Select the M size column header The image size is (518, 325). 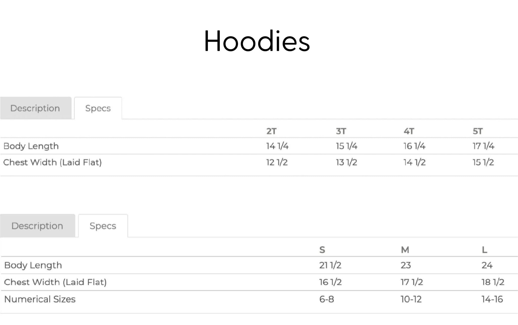pos(405,250)
